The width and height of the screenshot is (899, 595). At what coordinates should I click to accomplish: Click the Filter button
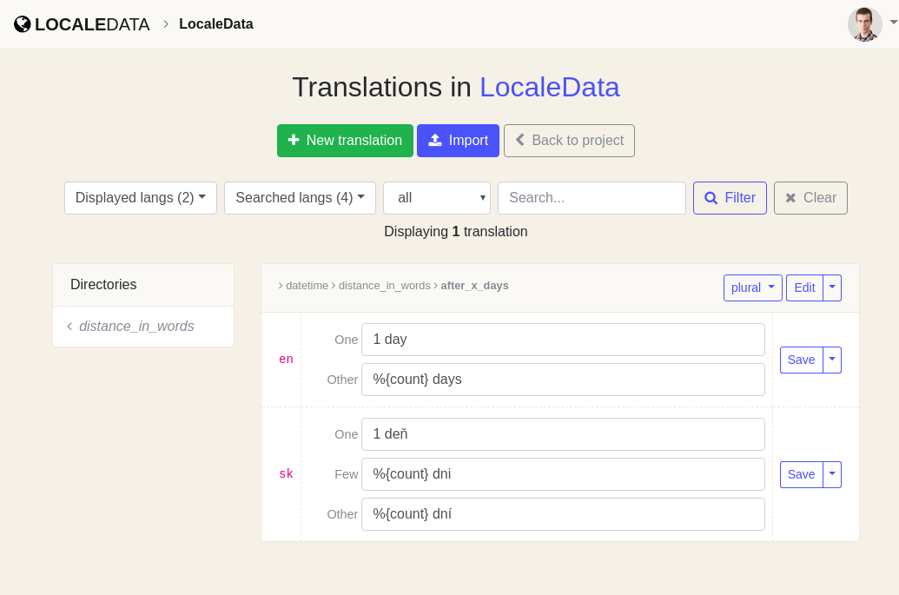click(730, 198)
